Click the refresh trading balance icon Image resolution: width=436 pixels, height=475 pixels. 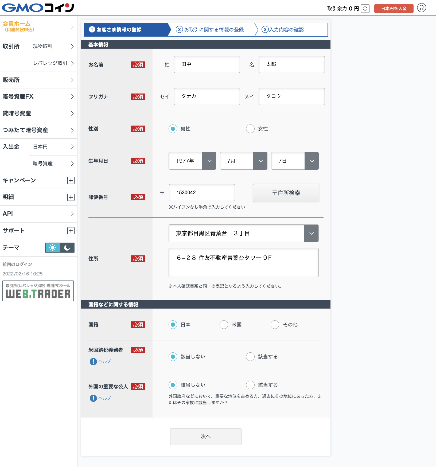365,9
